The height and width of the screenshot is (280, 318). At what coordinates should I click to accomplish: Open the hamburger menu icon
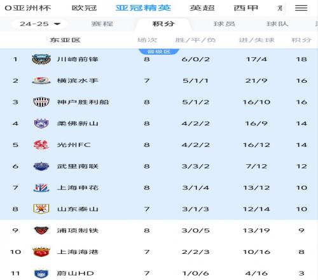[x=301, y=8]
